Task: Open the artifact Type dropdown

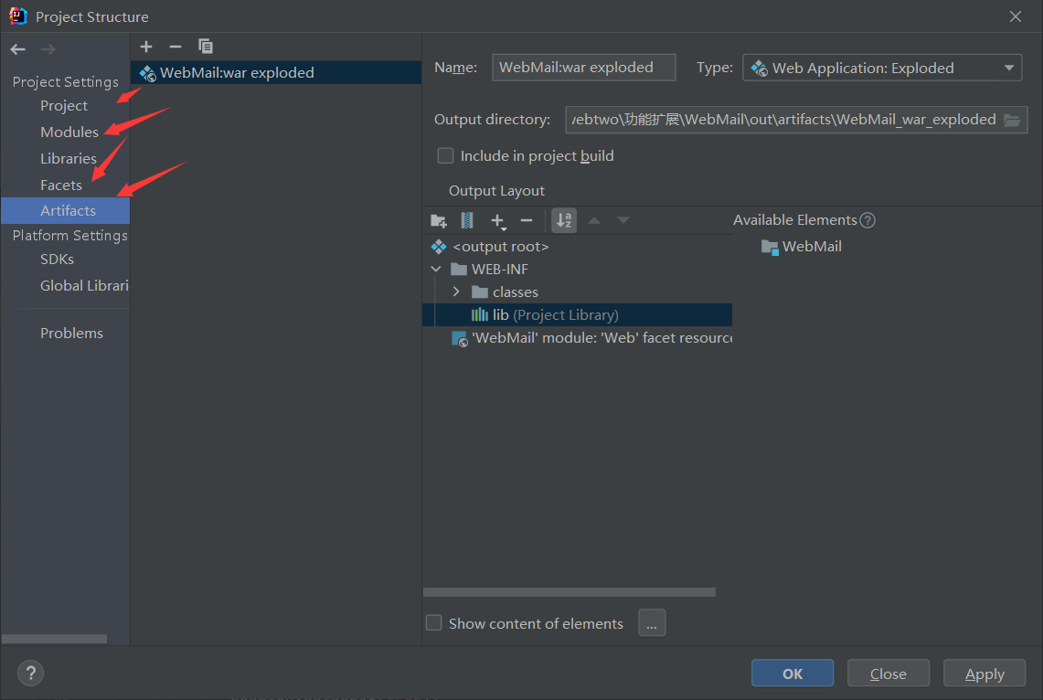Action: (882, 68)
